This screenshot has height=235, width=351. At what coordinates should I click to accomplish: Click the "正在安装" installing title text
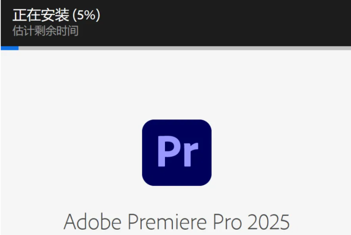pyautogui.click(x=41, y=15)
